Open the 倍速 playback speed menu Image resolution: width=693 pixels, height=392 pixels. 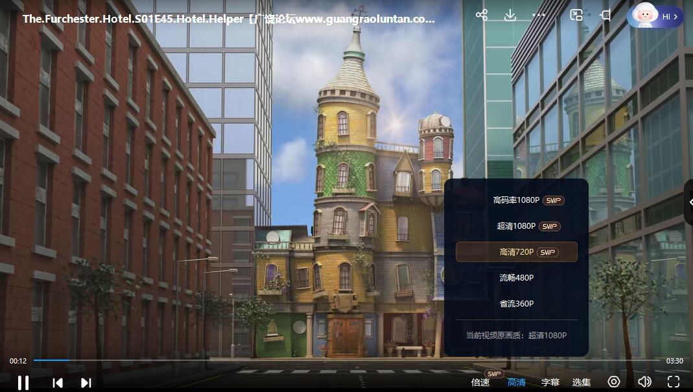tap(480, 383)
